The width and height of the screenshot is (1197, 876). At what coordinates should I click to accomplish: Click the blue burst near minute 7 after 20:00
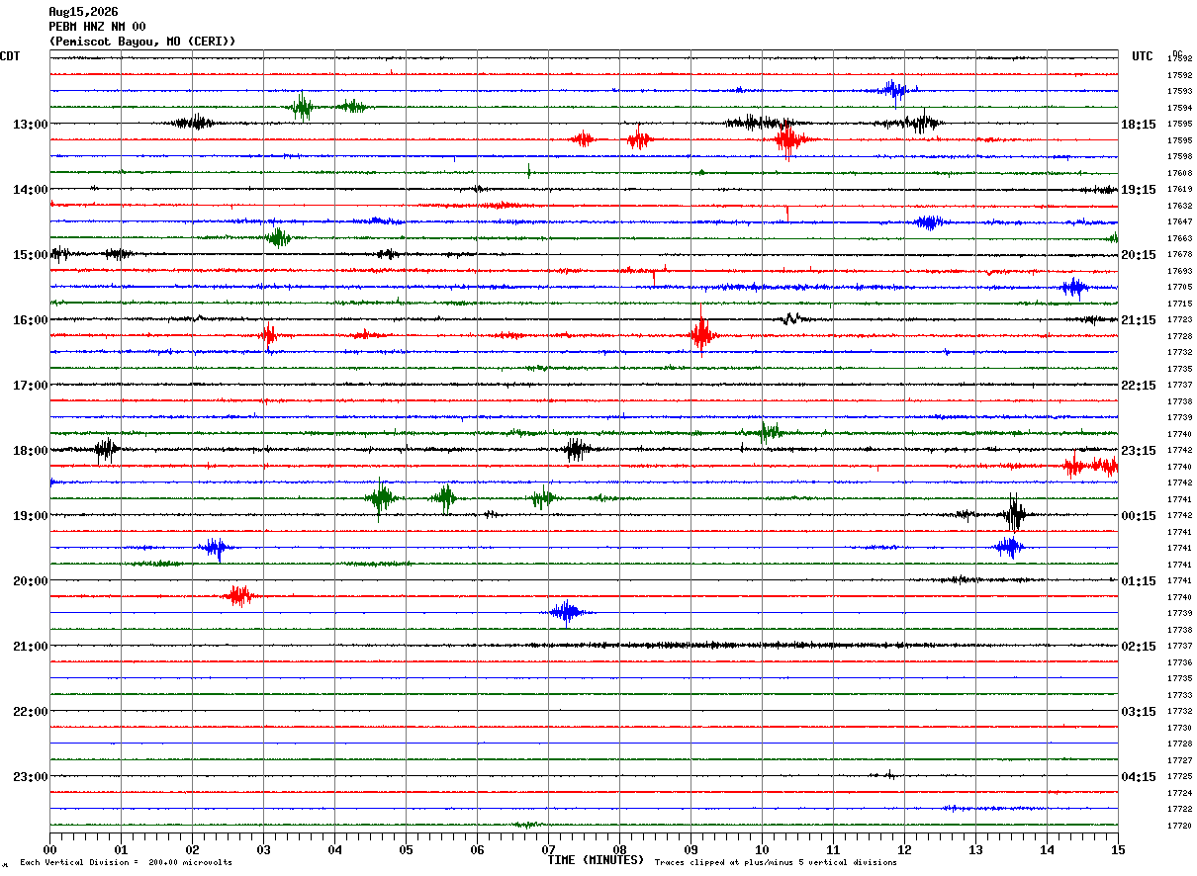(x=567, y=613)
